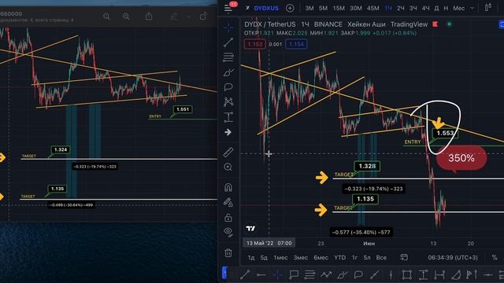Click the DYDXUS symbol name

tap(266, 9)
